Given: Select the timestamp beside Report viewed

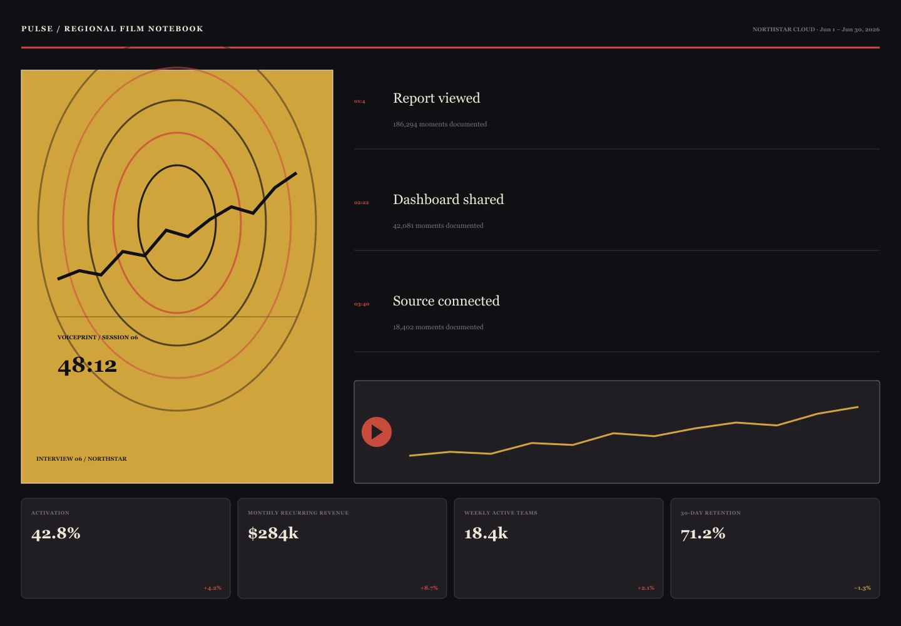Looking at the screenshot, I should 360,101.
